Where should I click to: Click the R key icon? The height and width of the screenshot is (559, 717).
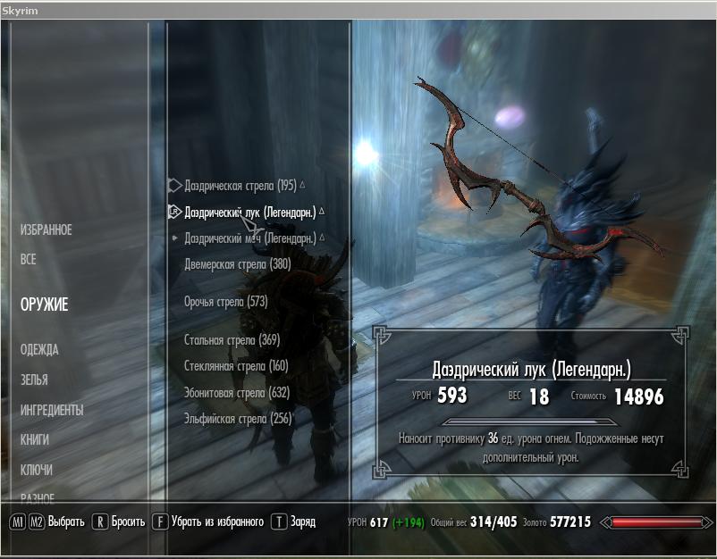coord(100,521)
